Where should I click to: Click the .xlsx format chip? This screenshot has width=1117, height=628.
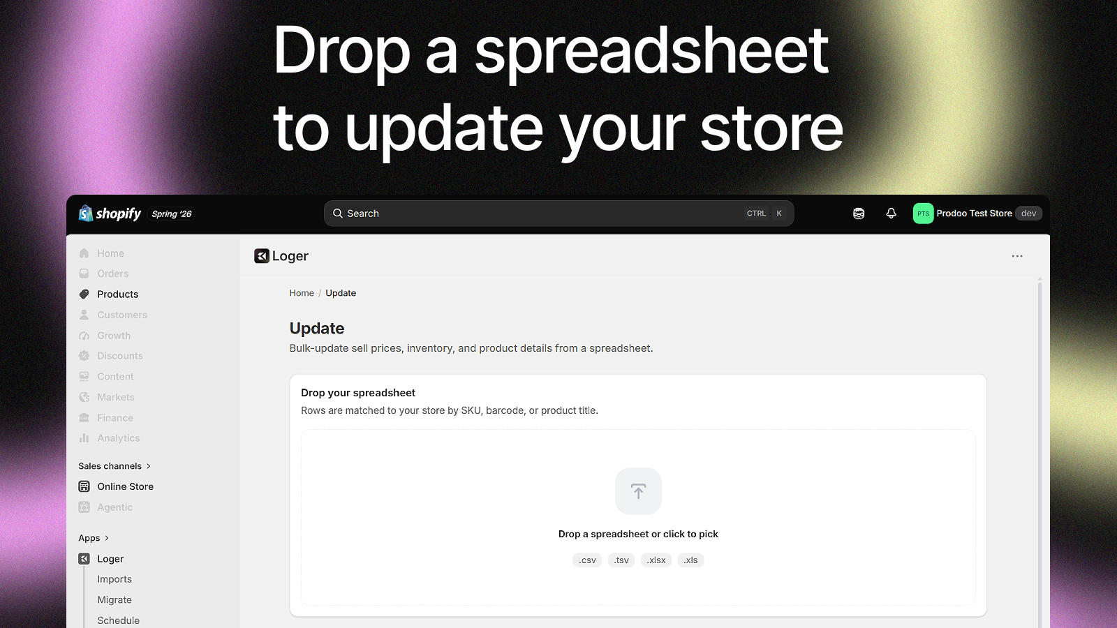coord(656,560)
